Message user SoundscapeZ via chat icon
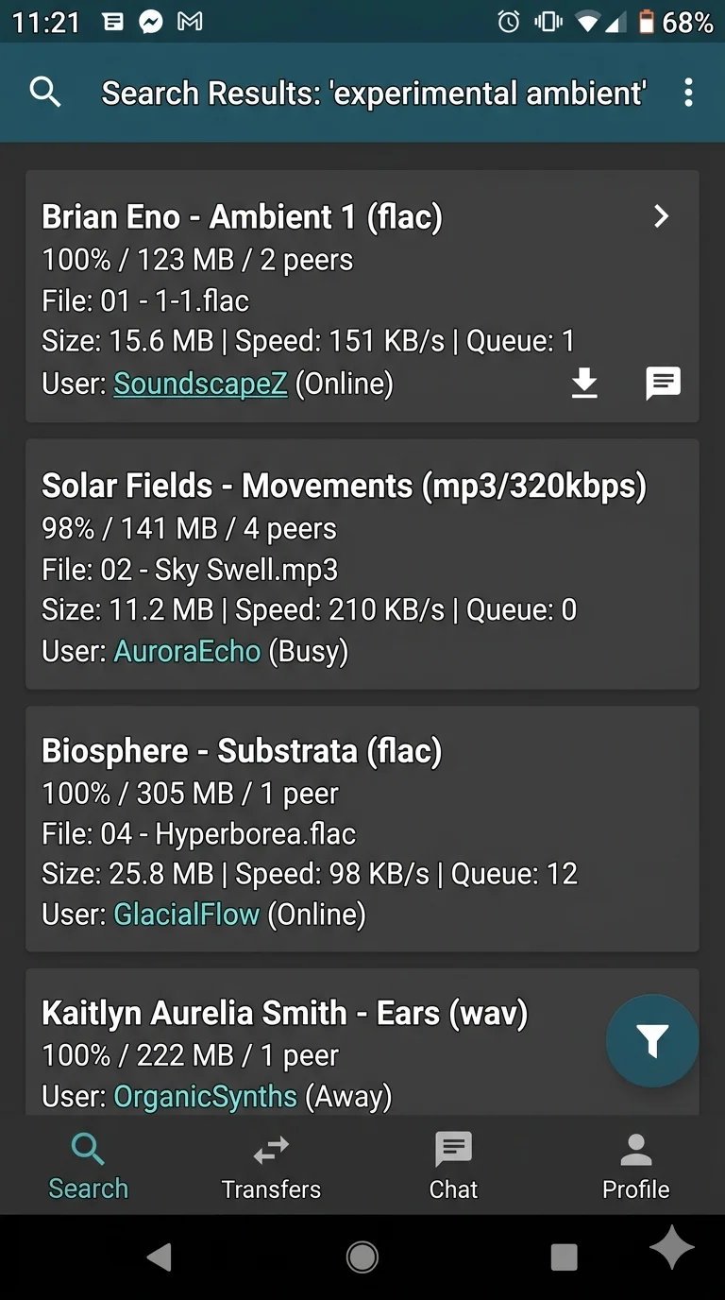The image size is (725, 1300). (663, 384)
